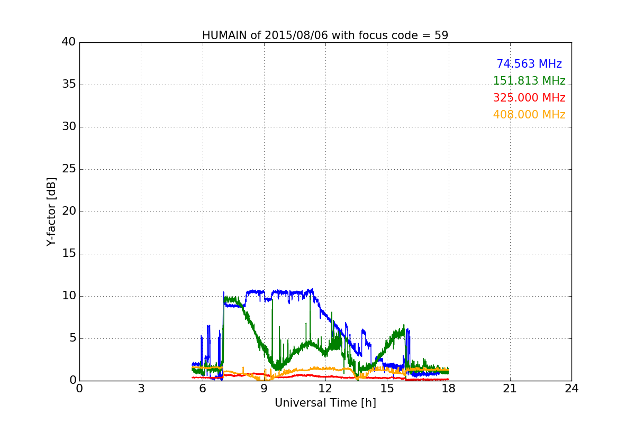
Task: Click y-axis tick value 10
Action: (x=69, y=296)
